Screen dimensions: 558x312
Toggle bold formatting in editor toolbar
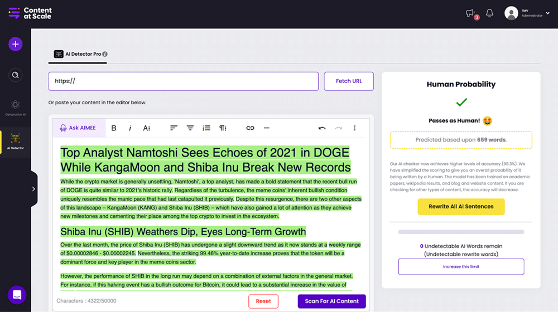pos(114,128)
